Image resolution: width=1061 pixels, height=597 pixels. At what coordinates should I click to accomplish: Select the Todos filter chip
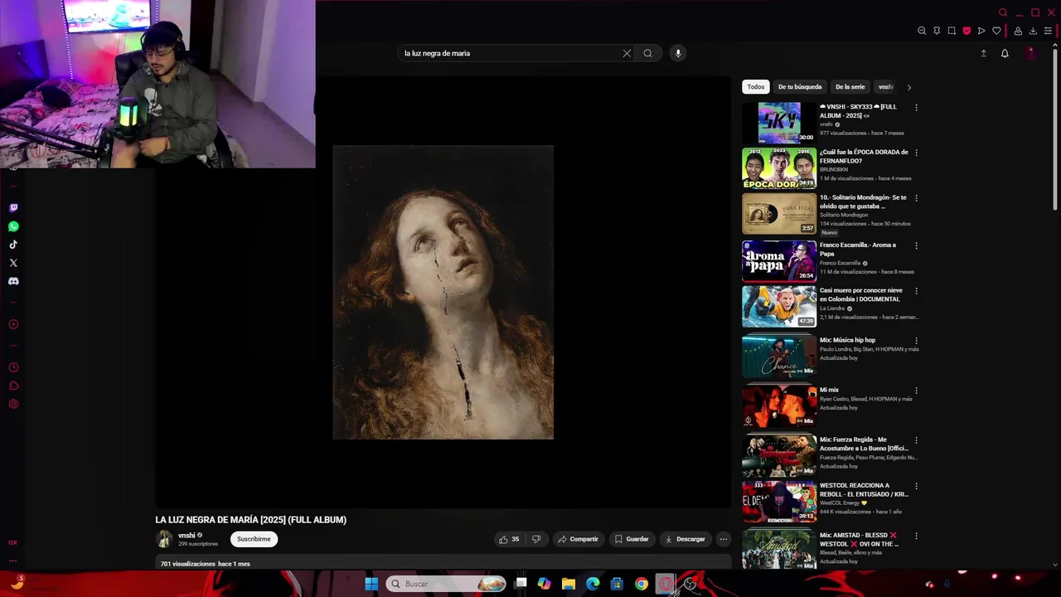click(756, 87)
